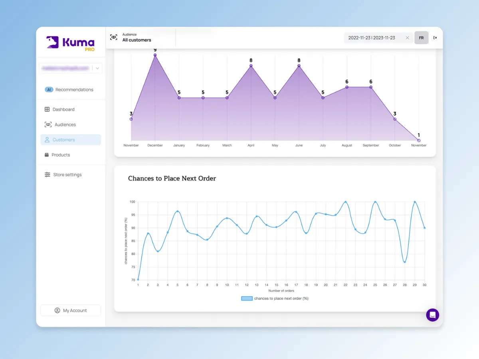
Task: Open the Products box icon
Action: point(47,155)
